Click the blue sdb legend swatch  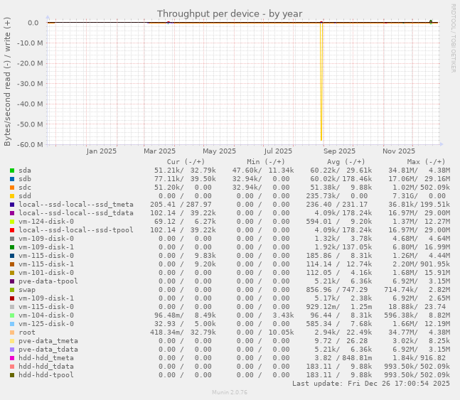(12, 179)
